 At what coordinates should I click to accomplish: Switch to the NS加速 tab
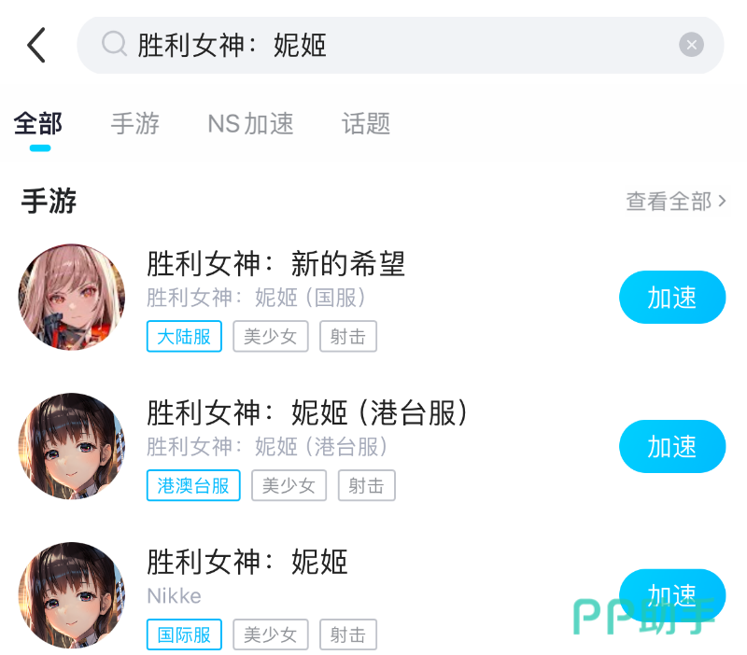(250, 124)
